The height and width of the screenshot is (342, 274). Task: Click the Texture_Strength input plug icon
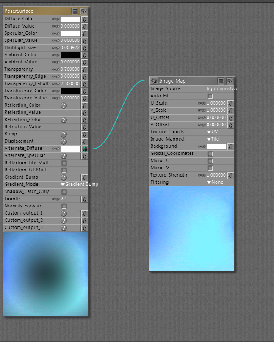[230, 175]
